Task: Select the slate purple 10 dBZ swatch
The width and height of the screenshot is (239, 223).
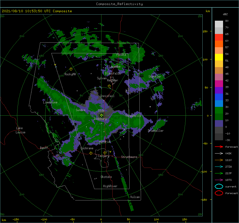Action: pyautogui.click(x=219, y=123)
